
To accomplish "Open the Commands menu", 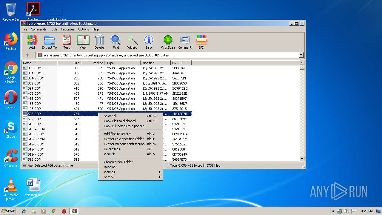I will click(38, 29).
